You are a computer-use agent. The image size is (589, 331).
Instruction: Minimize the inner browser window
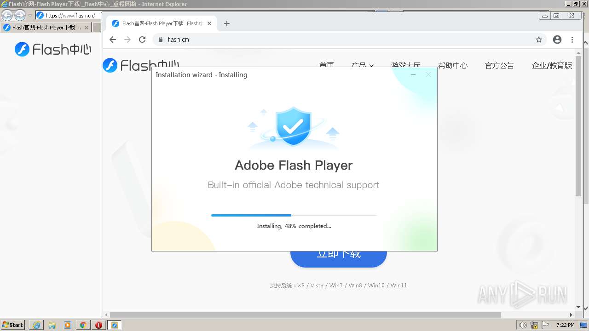(545, 16)
